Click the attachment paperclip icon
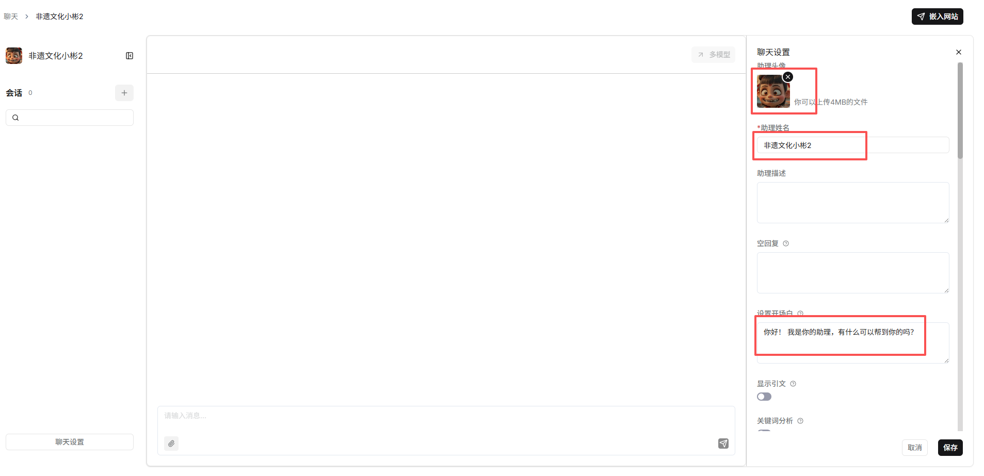The height and width of the screenshot is (476, 984). pos(171,444)
